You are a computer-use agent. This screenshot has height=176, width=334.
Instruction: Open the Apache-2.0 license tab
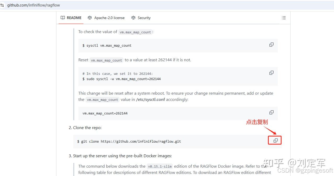click(109, 18)
